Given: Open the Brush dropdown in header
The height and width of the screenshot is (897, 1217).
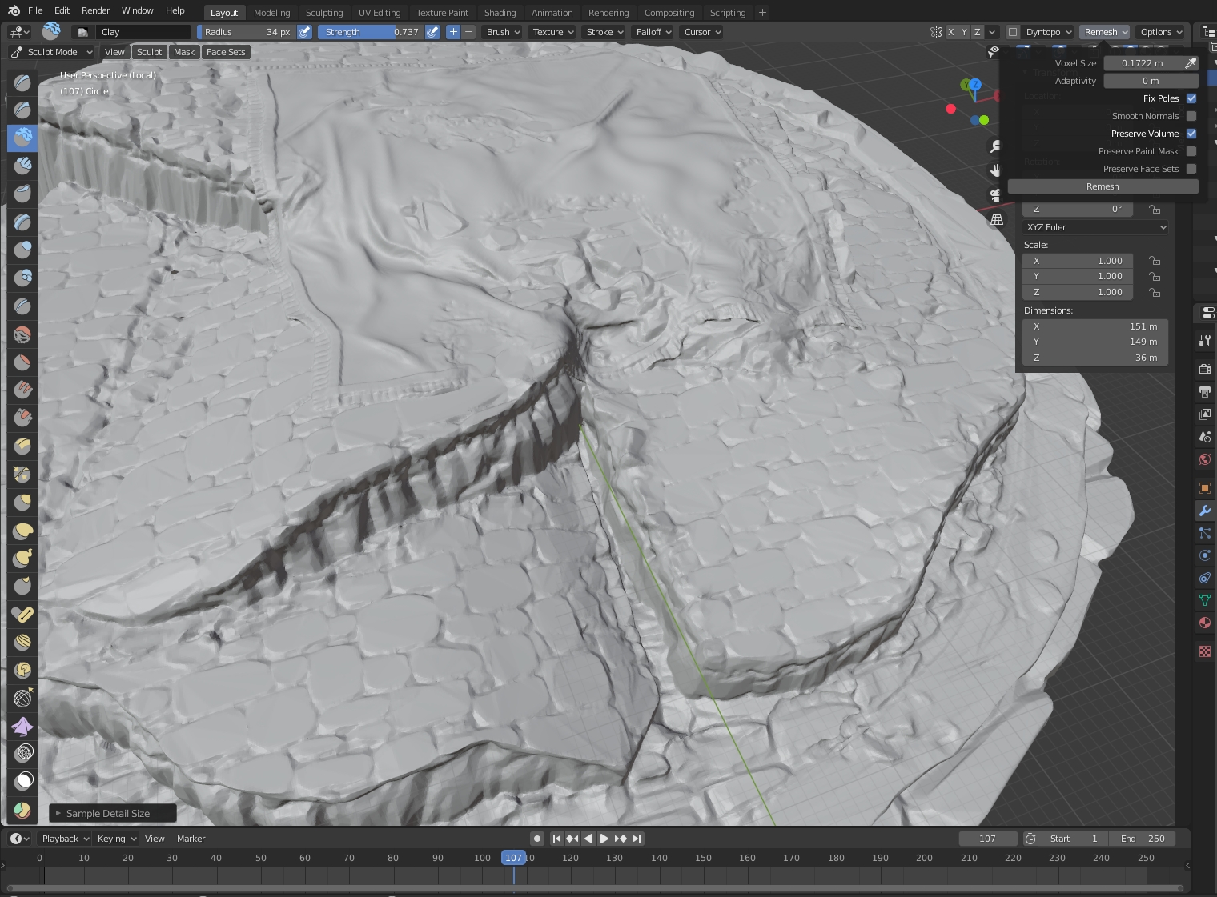Looking at the screenshot, I should click(x=503, y=32).
